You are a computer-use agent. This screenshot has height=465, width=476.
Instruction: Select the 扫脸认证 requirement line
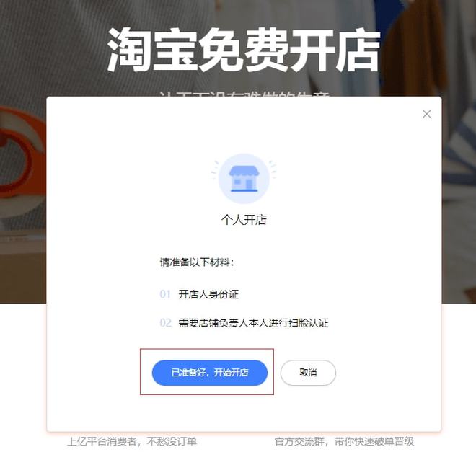(x=253, y=323)
